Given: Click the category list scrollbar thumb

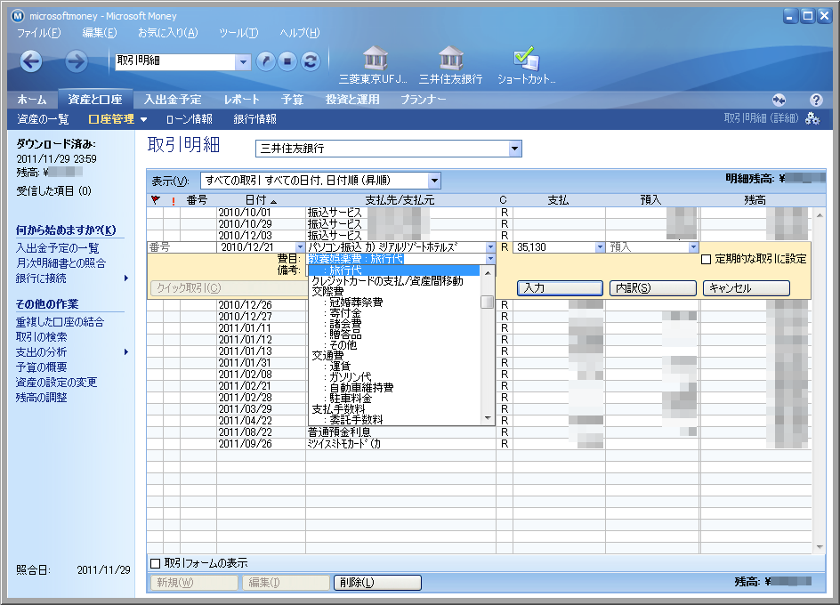Looking at the screenshot, I should (x=487, y=302).
